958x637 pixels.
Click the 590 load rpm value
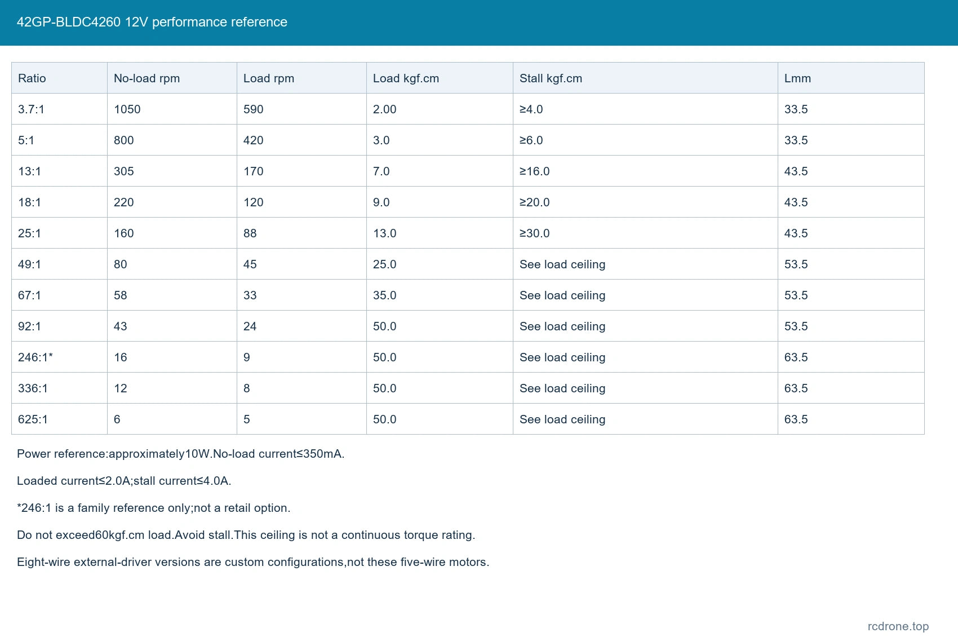254,109
